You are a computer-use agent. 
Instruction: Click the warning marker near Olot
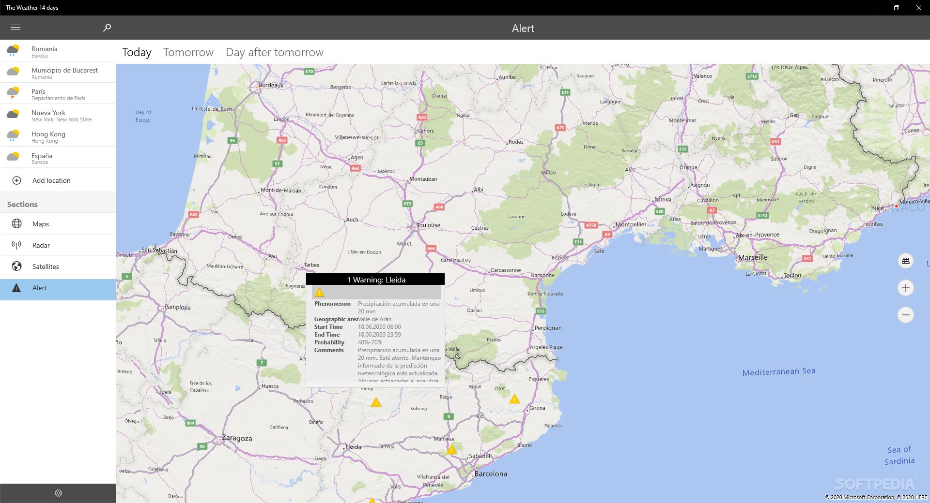point(514,399)
